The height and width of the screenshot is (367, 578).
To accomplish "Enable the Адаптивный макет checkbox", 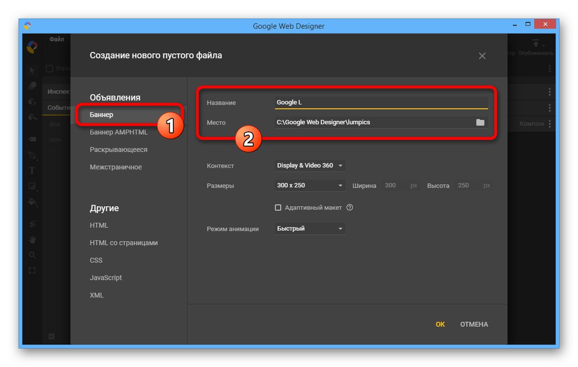I will click(x=278, y=207).
